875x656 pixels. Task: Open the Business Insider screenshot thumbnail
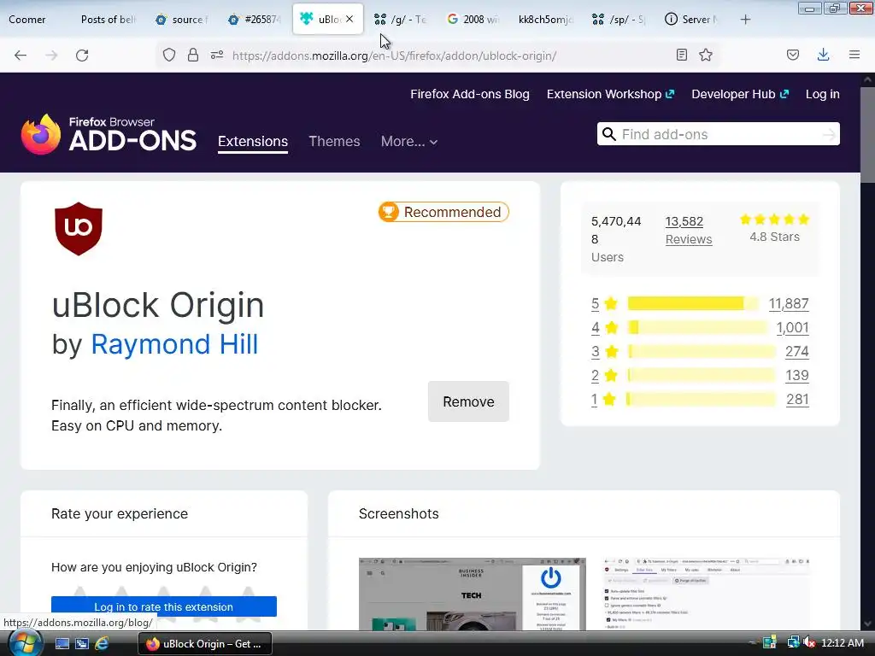tap(472, 594)
